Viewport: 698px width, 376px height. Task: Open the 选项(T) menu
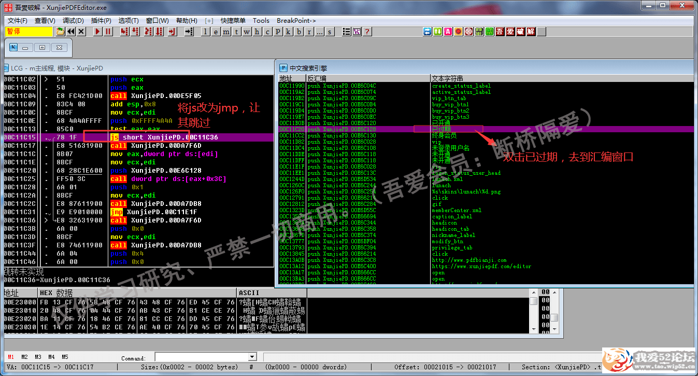click(129, 21)
